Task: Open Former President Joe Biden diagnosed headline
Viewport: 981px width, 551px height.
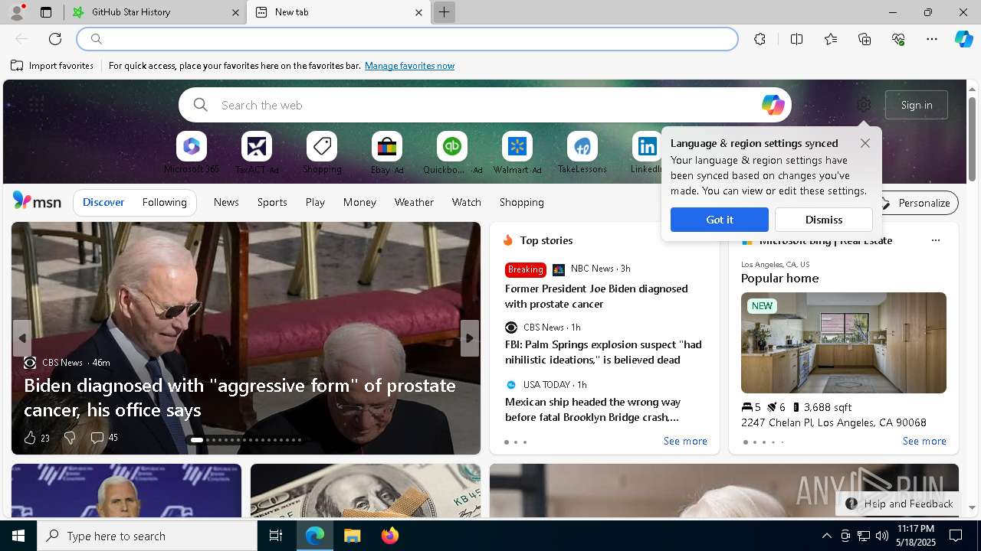Action: click(x=596, y=296)
